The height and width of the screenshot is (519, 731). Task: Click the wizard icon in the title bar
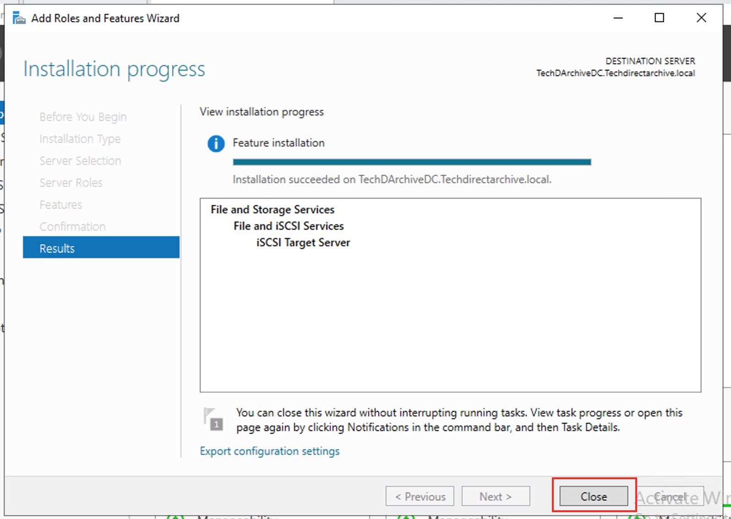point(19,18)
